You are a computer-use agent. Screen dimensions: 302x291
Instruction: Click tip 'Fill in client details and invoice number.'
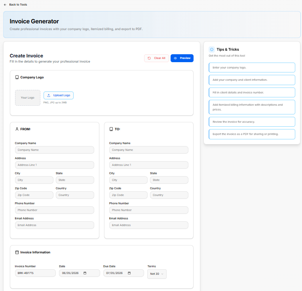[252, 93]
